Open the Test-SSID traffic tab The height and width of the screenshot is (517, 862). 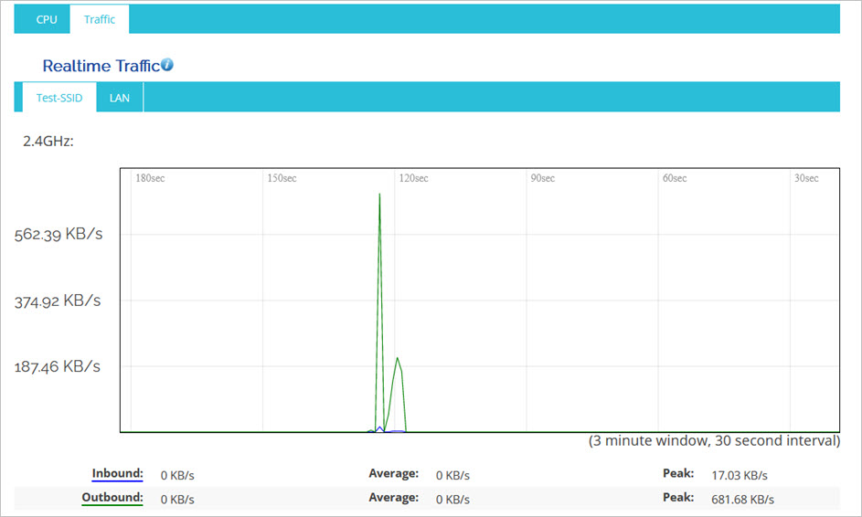pyautogui.click(x=59, y=98)
